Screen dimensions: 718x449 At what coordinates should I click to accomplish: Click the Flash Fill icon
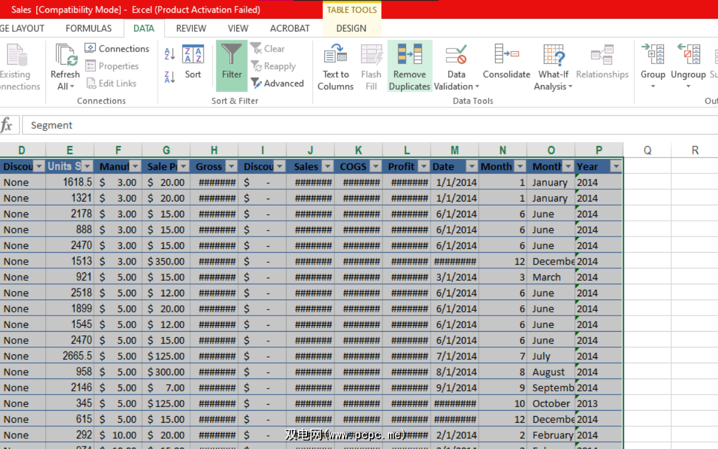pos(371,56)
